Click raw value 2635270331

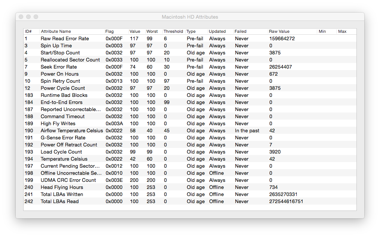283,194
